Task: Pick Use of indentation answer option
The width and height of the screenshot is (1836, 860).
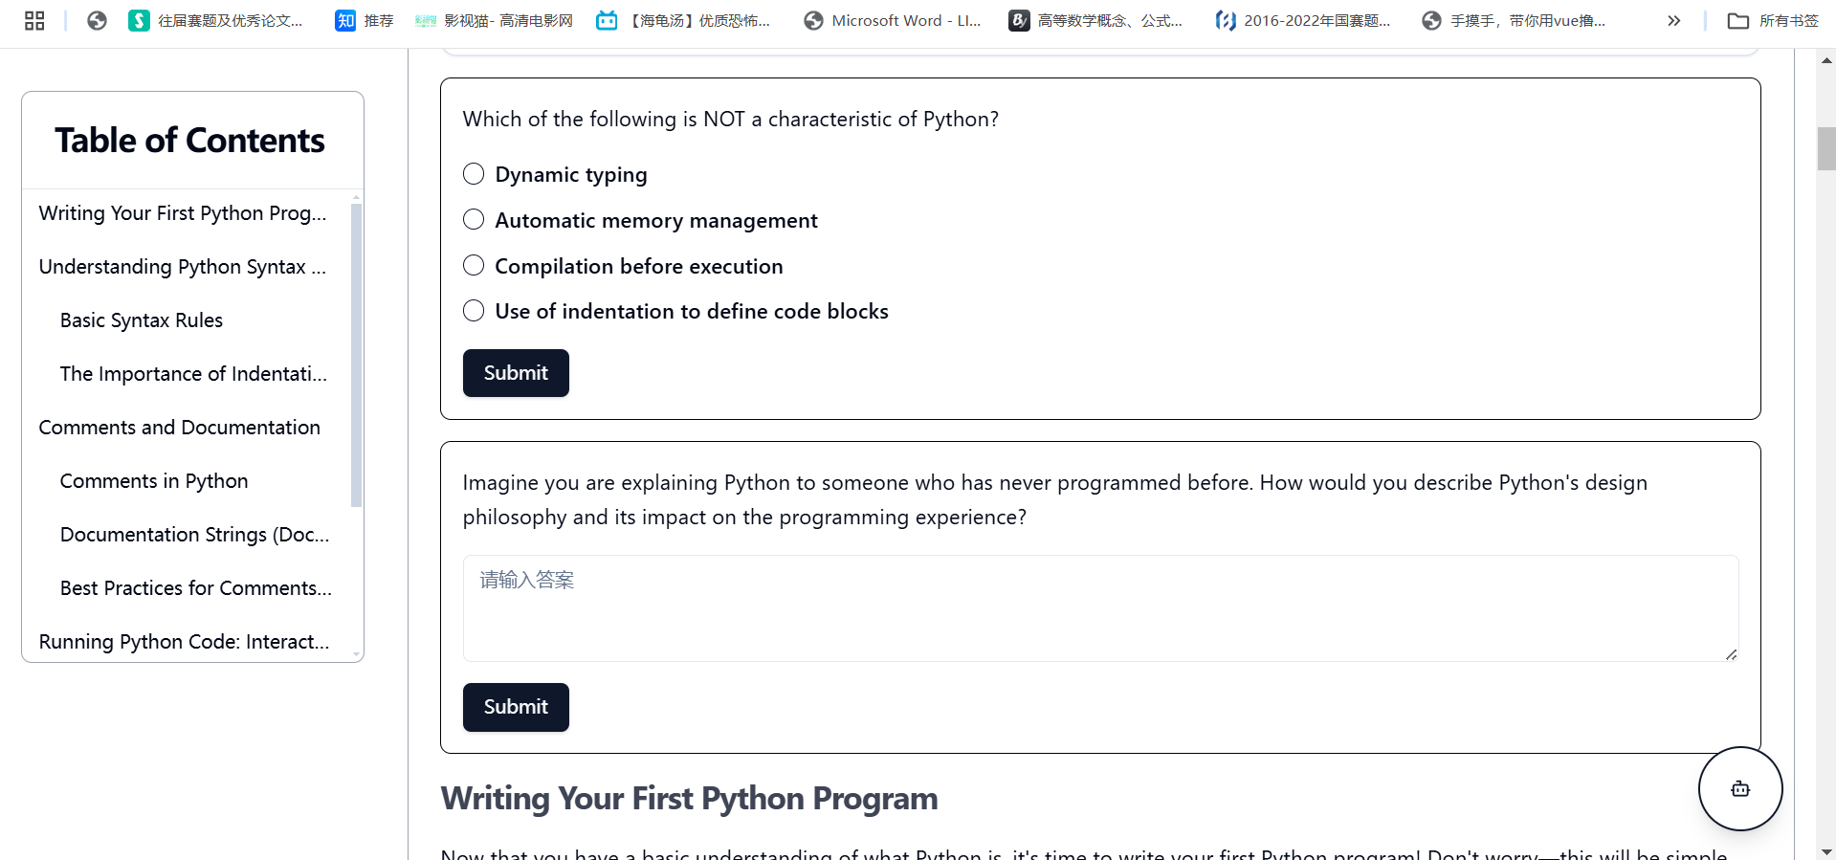Action: [474, 311]
